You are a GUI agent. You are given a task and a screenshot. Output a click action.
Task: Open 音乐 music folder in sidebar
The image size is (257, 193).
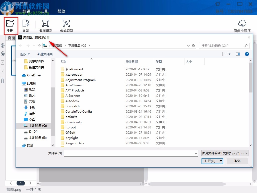(x=30, y=113)
